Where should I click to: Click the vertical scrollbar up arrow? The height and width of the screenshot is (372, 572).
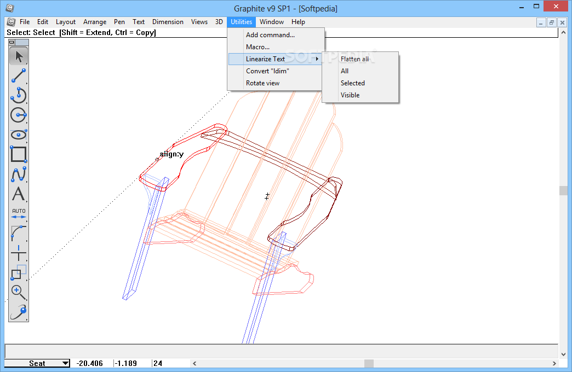coord(564,33)
